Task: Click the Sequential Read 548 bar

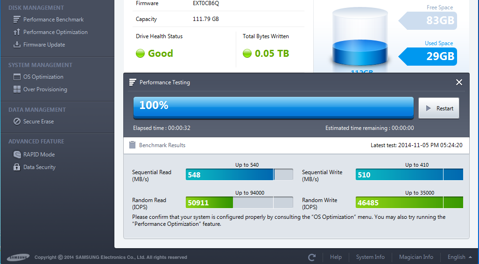Action: point(239,175)
